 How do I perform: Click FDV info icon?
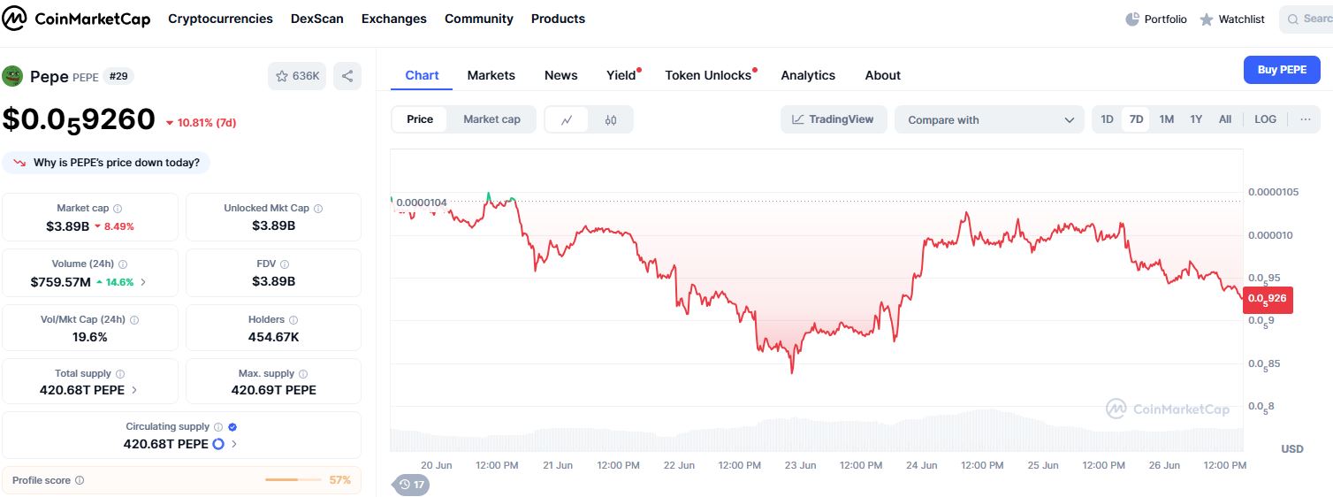(x=286, y=264)
